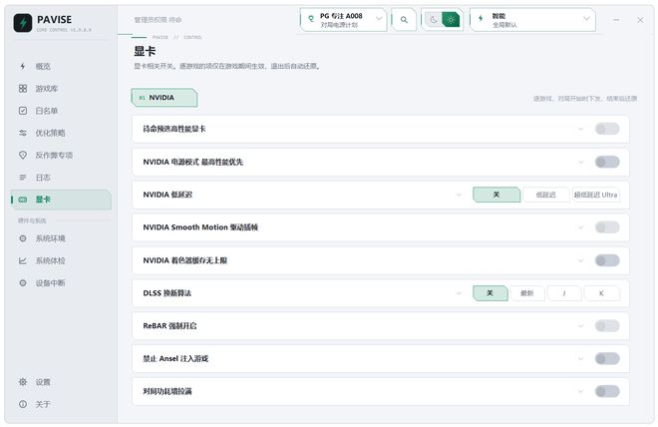Open 设备中断 device interrupts

tap(50, 283)
